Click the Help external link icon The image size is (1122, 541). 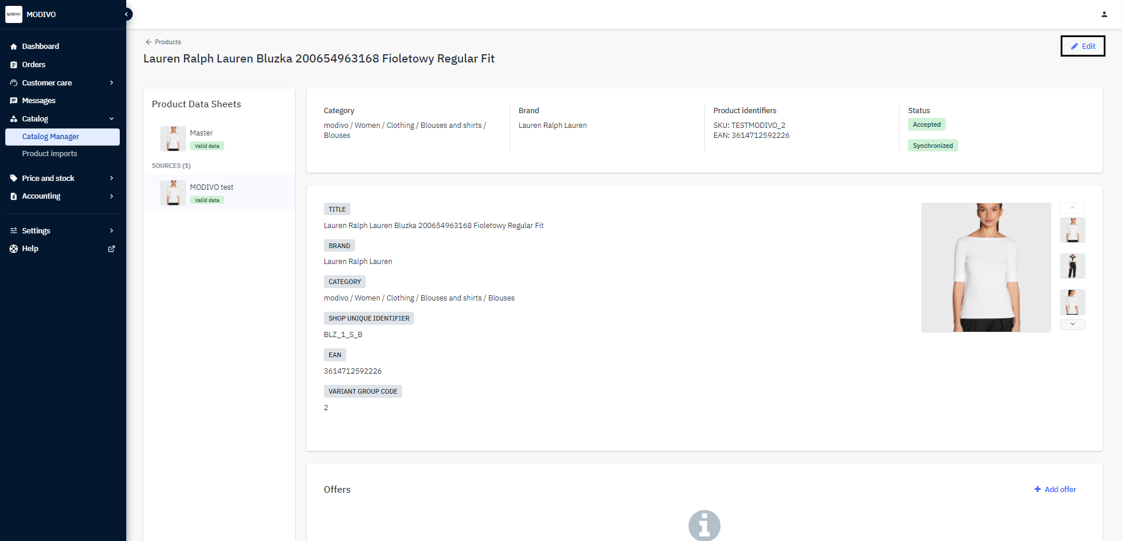click(x=111, y=249)
